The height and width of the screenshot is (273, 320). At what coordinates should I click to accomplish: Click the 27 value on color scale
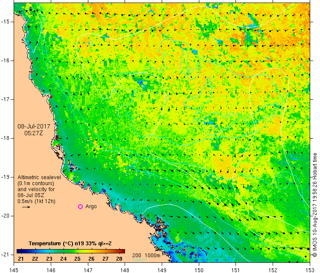coord(105,259)
